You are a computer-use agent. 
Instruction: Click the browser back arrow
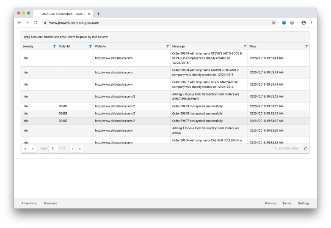click(x=19, y=22)
